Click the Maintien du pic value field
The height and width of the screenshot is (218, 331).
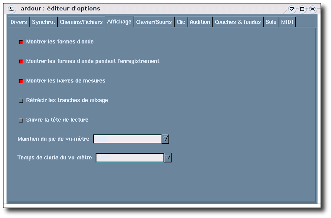(x=127, y=139)
